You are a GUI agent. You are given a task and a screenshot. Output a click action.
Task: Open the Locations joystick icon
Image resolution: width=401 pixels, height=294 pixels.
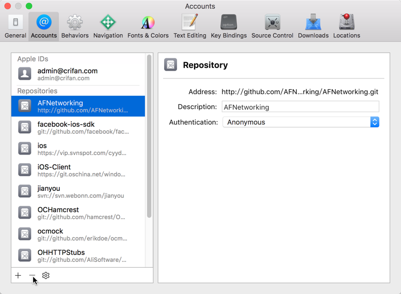[346, 22]
